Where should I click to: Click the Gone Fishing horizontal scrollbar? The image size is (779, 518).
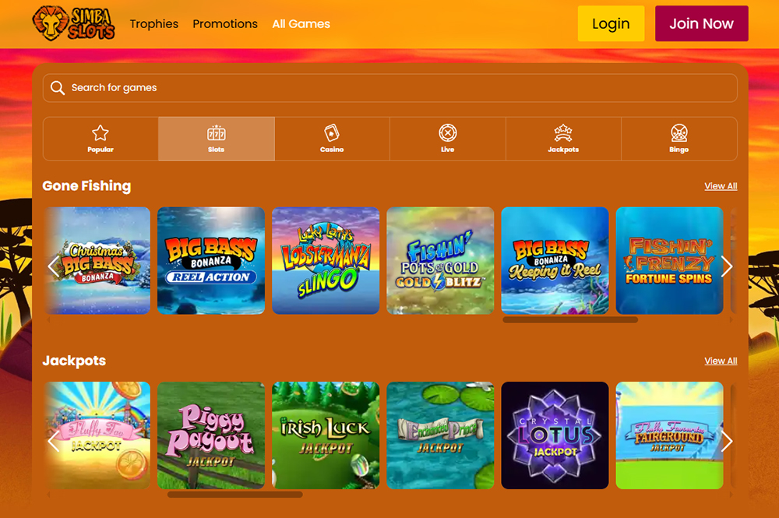coord(570,319)
